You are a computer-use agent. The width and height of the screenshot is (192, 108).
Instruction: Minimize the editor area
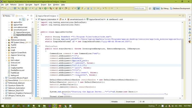[180, 16]
